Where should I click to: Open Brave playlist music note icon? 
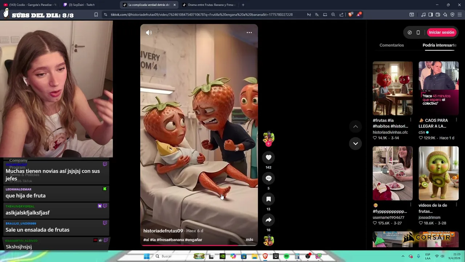pyautogui.click(x=423, y=15)
